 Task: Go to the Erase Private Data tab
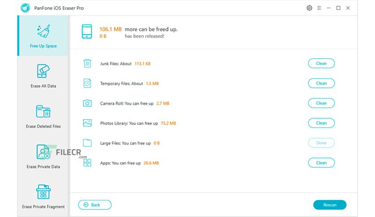coord(43,157)
